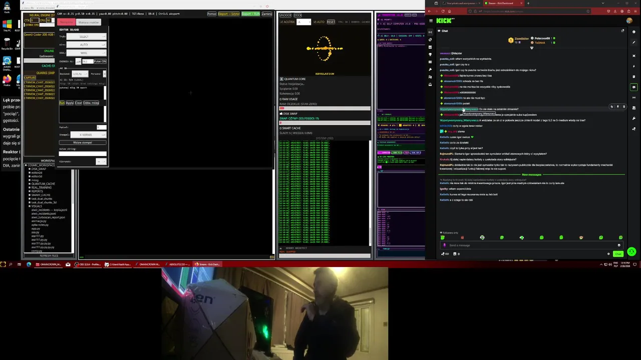
Task: Toggle AI ACCTRIX checkbox
Action: click(281, 22)
